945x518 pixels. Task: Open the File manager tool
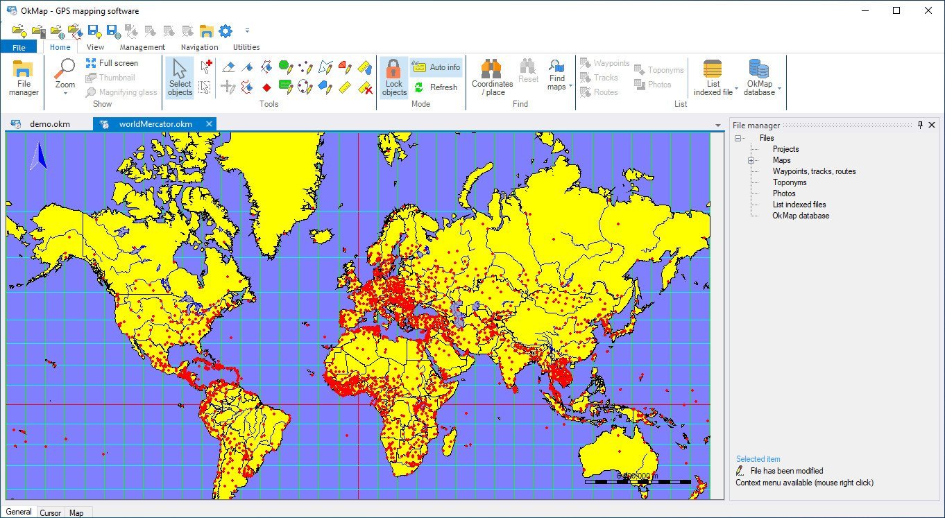tap(23, 76)
